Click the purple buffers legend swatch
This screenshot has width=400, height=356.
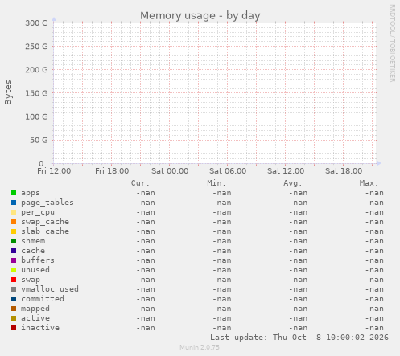14,260
